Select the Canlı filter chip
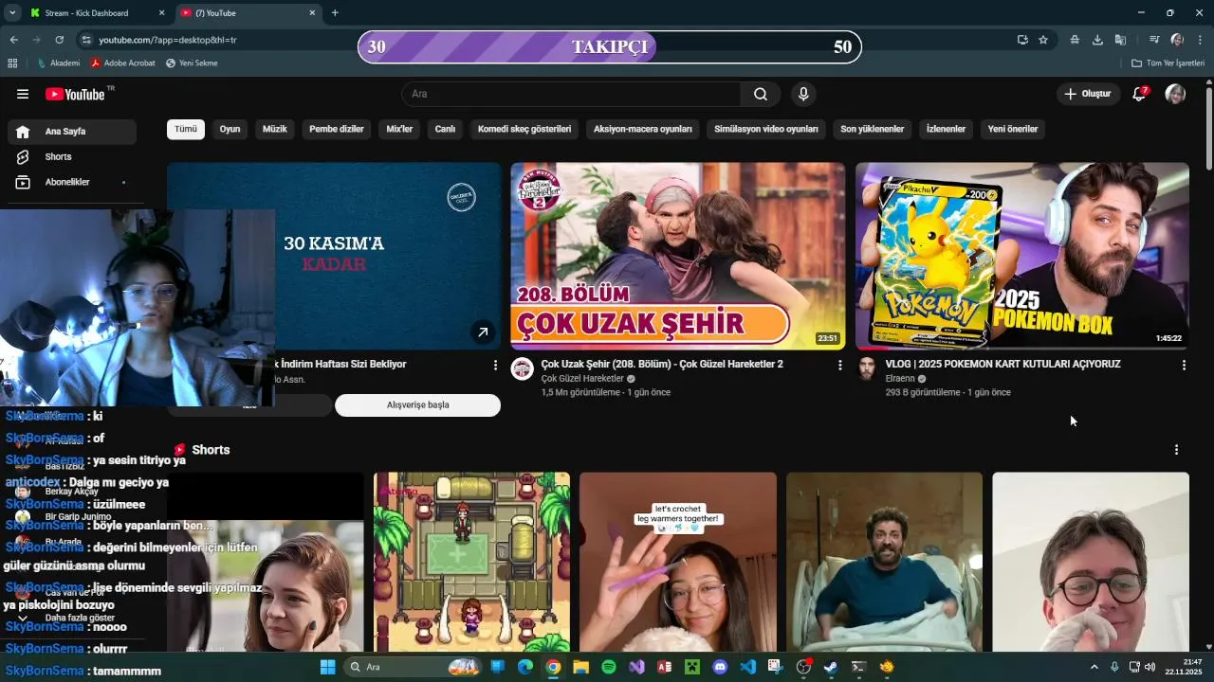Screen dimensions: 1214x682 pos(445,129)
